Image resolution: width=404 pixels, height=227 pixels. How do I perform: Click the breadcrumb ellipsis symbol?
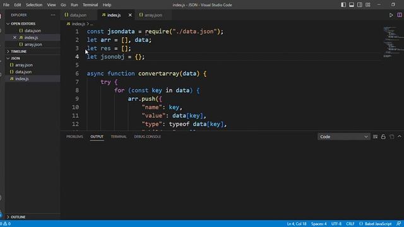[x=92, y=24]
